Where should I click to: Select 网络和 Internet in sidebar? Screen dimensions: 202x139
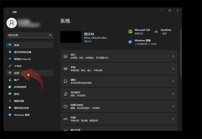(22, 59)
